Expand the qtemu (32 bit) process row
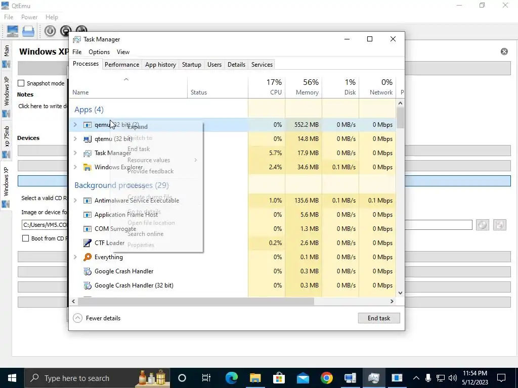 tap(75, 139)
